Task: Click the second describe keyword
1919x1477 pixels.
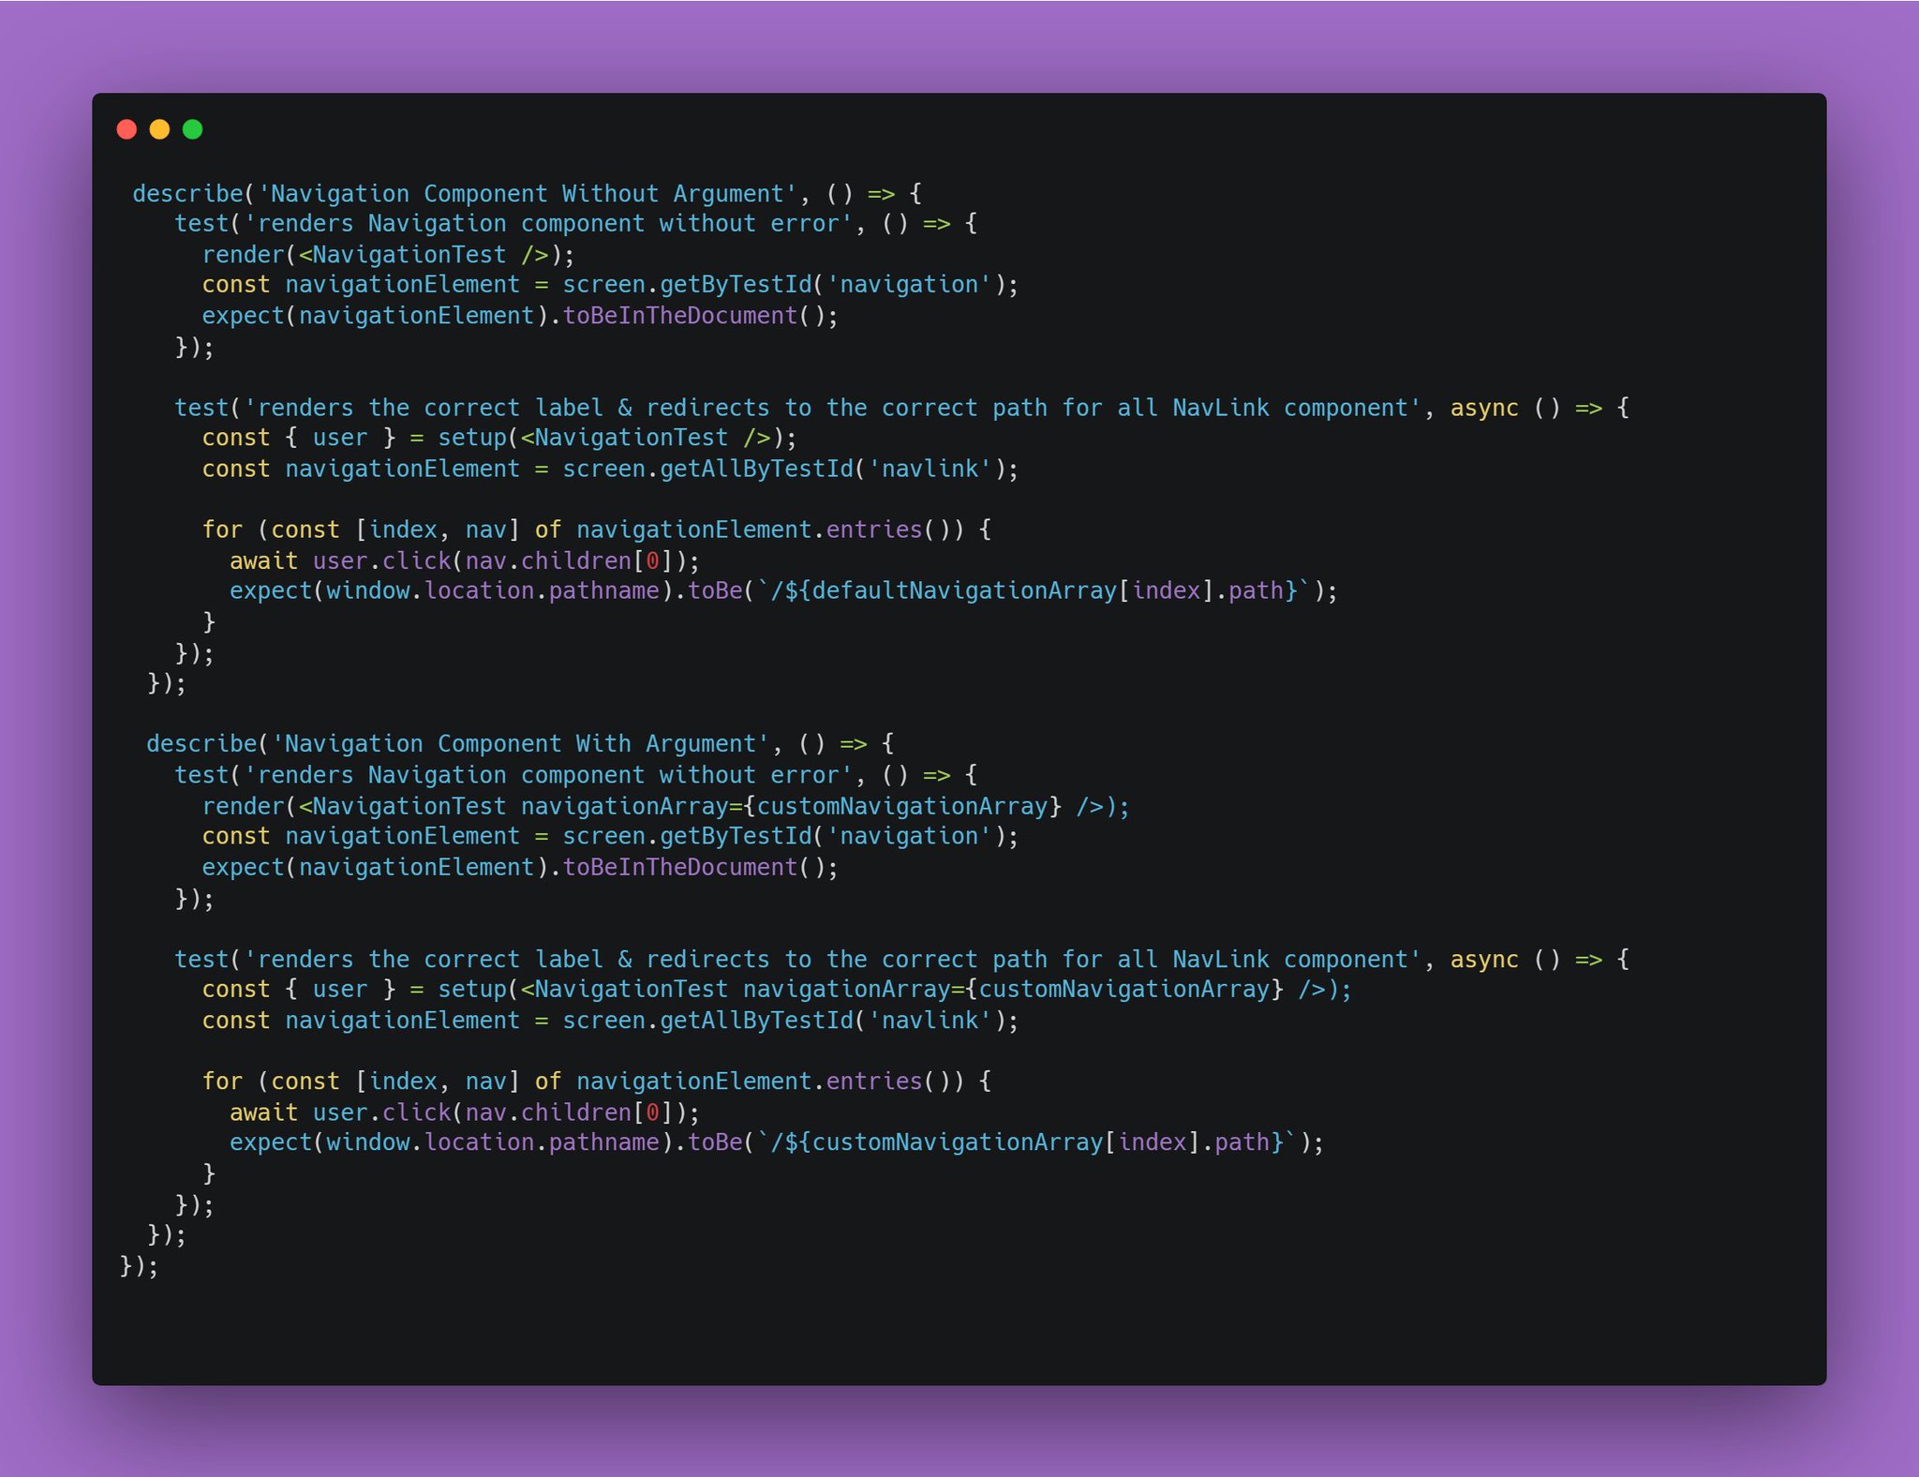Action: (201, 744)
